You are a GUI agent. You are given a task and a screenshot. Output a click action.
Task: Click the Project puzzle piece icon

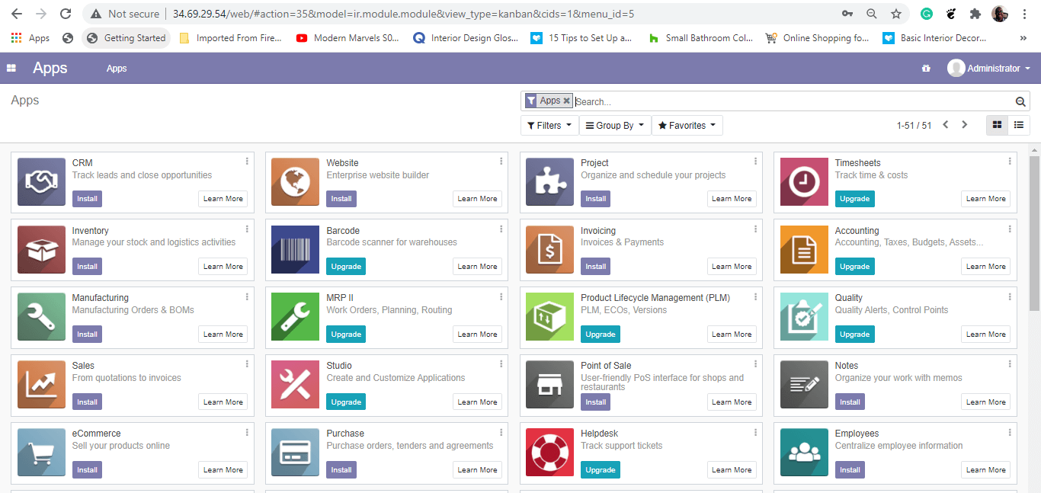(x=549, y=182)
